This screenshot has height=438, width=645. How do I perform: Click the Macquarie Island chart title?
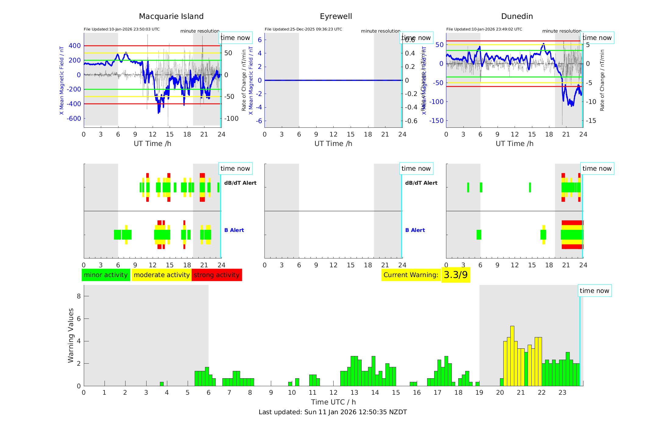[171, 16]
